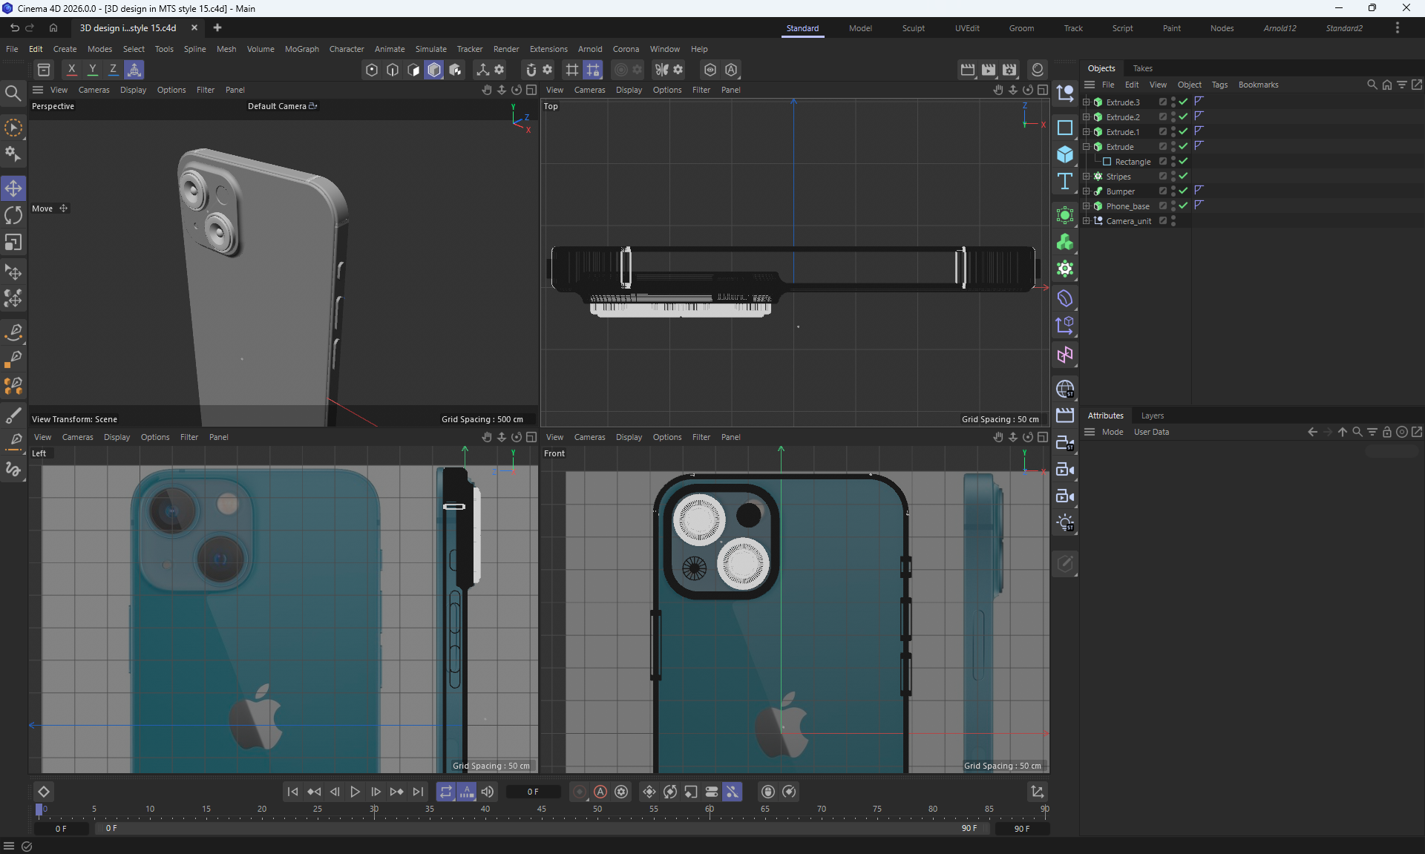Open the Layers tab in Attributes panel
Viewport: 1425px width, 854px height.
click(1152, 415)
